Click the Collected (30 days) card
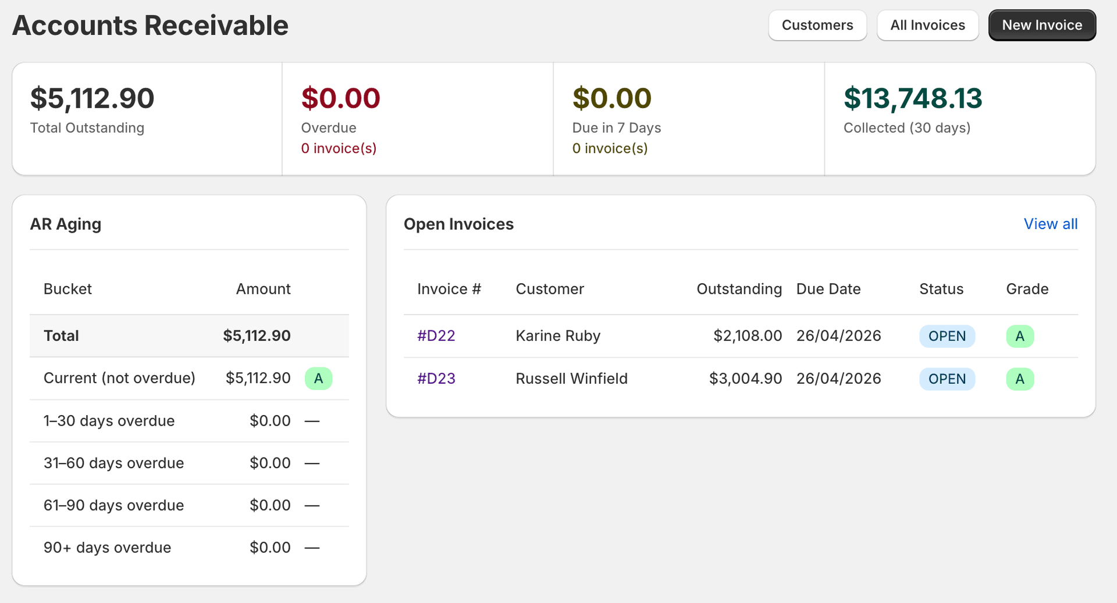The width and height of the screenshot is (1117, 603). point(959,116)
